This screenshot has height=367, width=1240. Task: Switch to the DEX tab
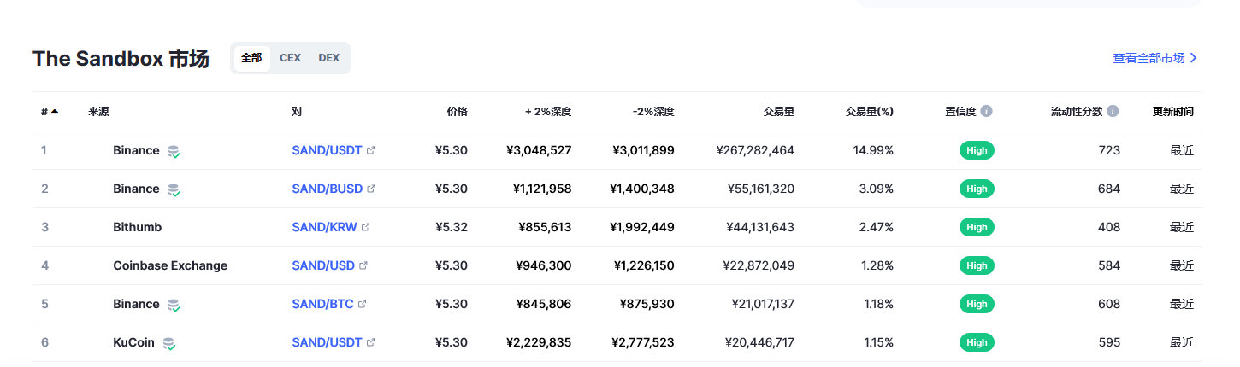329,58
